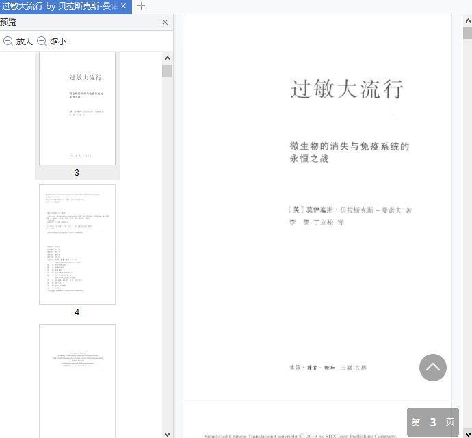Select page 4 thumbnail in preview
The width and height of the screenshot is (472, 438).
(77, 245)
